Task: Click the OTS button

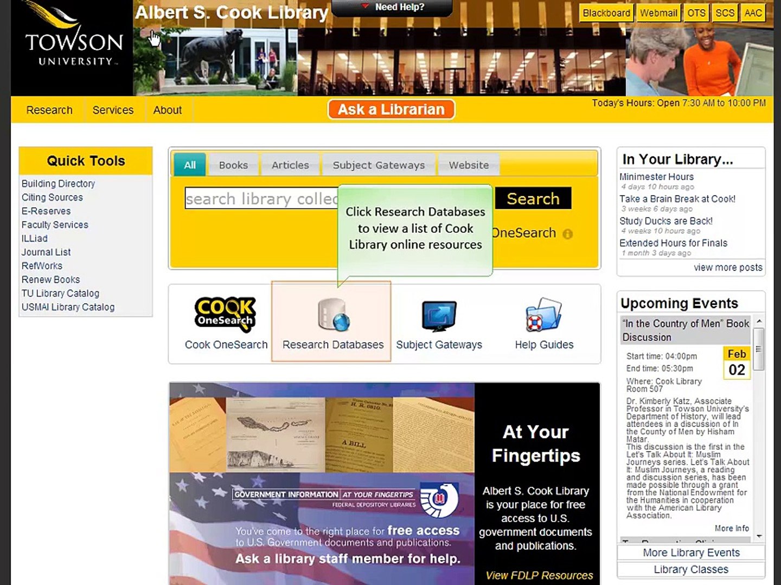Action: [x=696, y=13]
